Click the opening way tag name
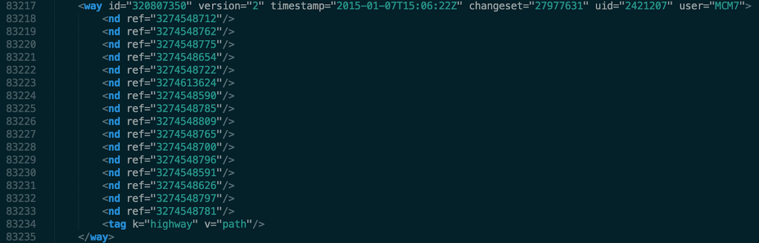Viewport: 759px width, 243px height. click(93, 6)
